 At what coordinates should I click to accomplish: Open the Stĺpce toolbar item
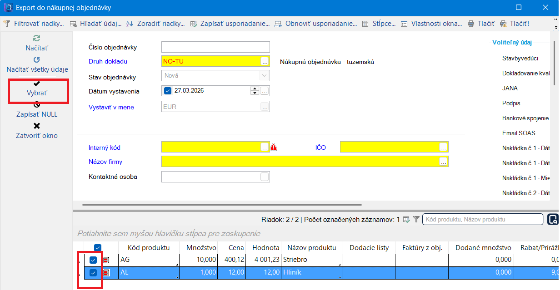379,23
